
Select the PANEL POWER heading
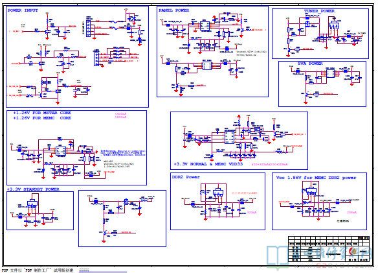(x=174, y=10)
